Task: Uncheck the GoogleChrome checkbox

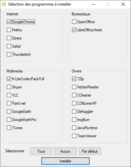Action: (x=9, y=22)
